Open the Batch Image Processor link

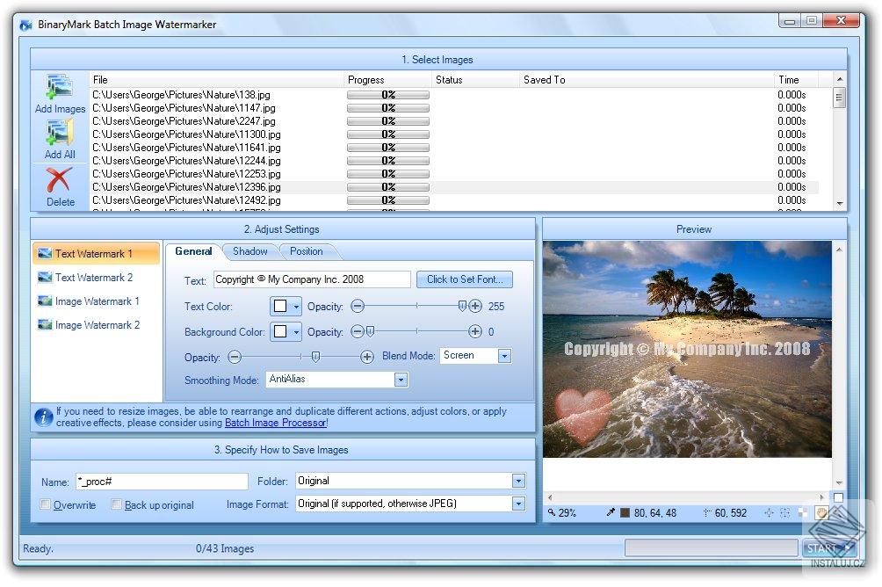[x=276, y=423]
